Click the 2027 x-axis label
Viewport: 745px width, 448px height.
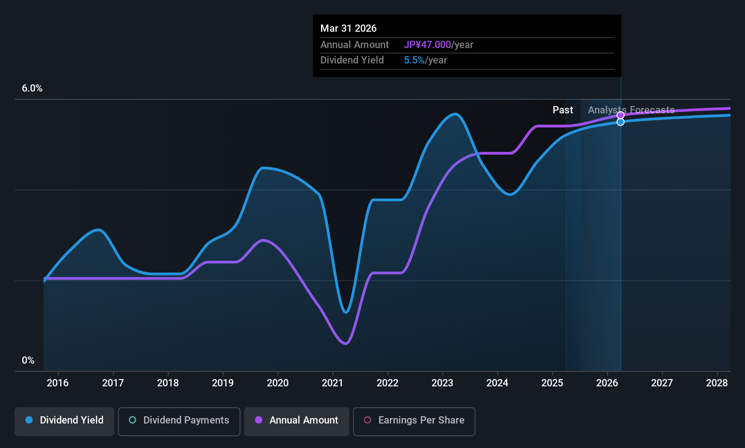[662, 383]
